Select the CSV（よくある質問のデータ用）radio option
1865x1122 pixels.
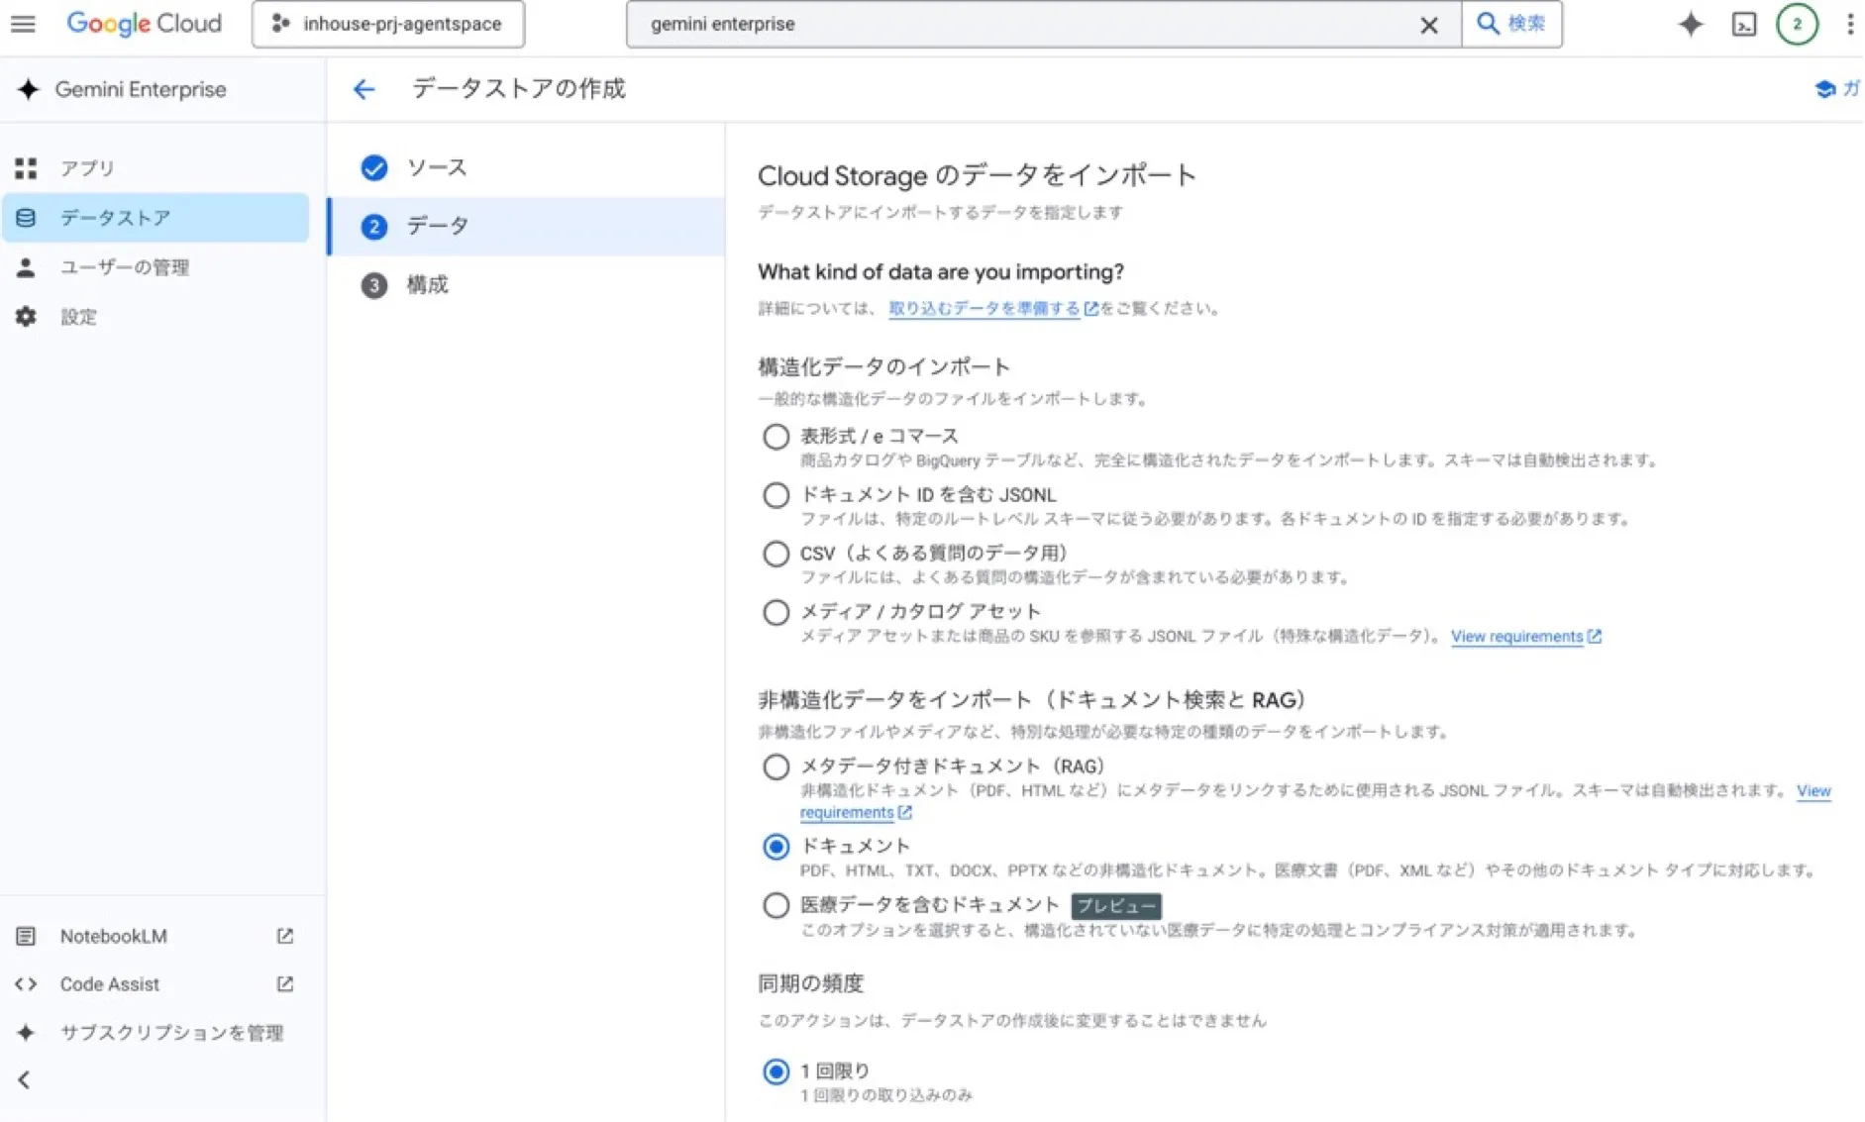(x=776, y=554)
